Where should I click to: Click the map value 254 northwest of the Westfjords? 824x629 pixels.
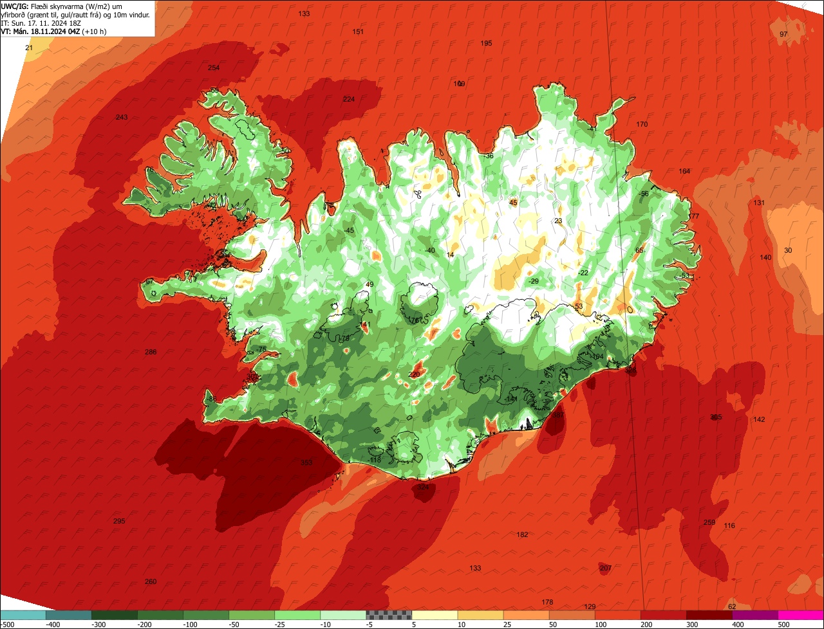tap(214, 68)
